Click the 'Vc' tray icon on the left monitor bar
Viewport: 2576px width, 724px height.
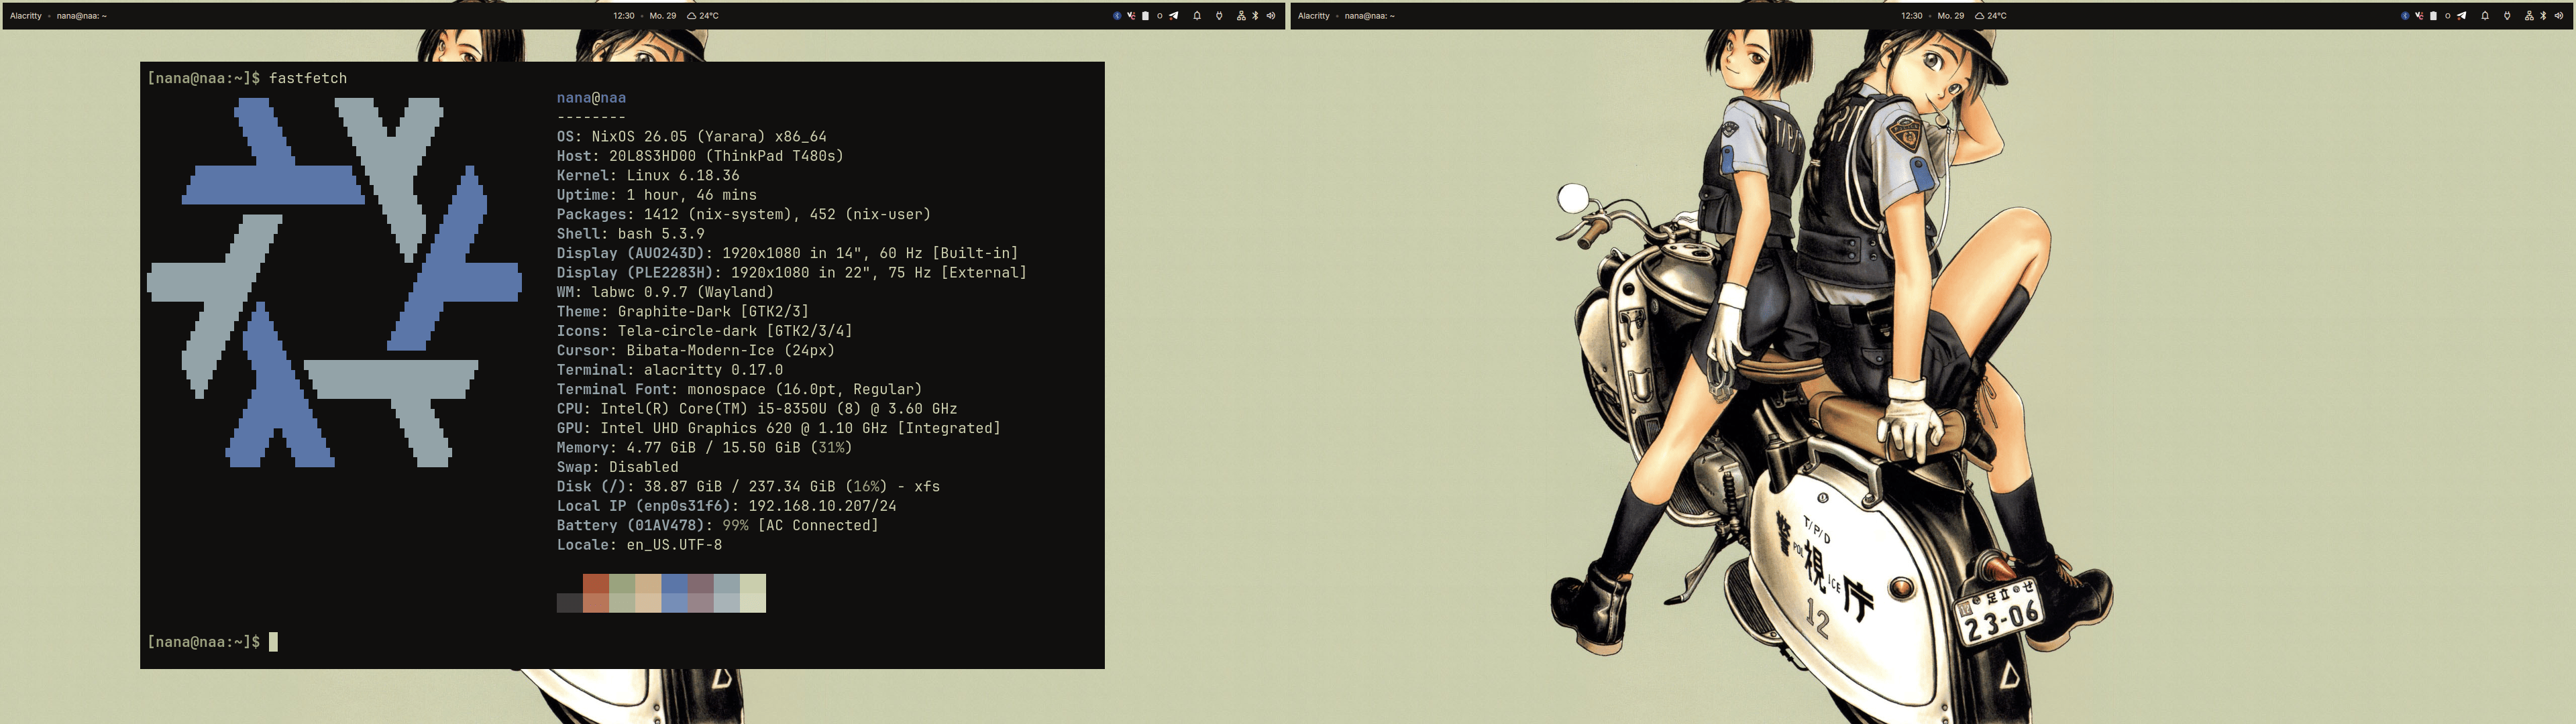pyautogui.click(x=1131, y=16)
